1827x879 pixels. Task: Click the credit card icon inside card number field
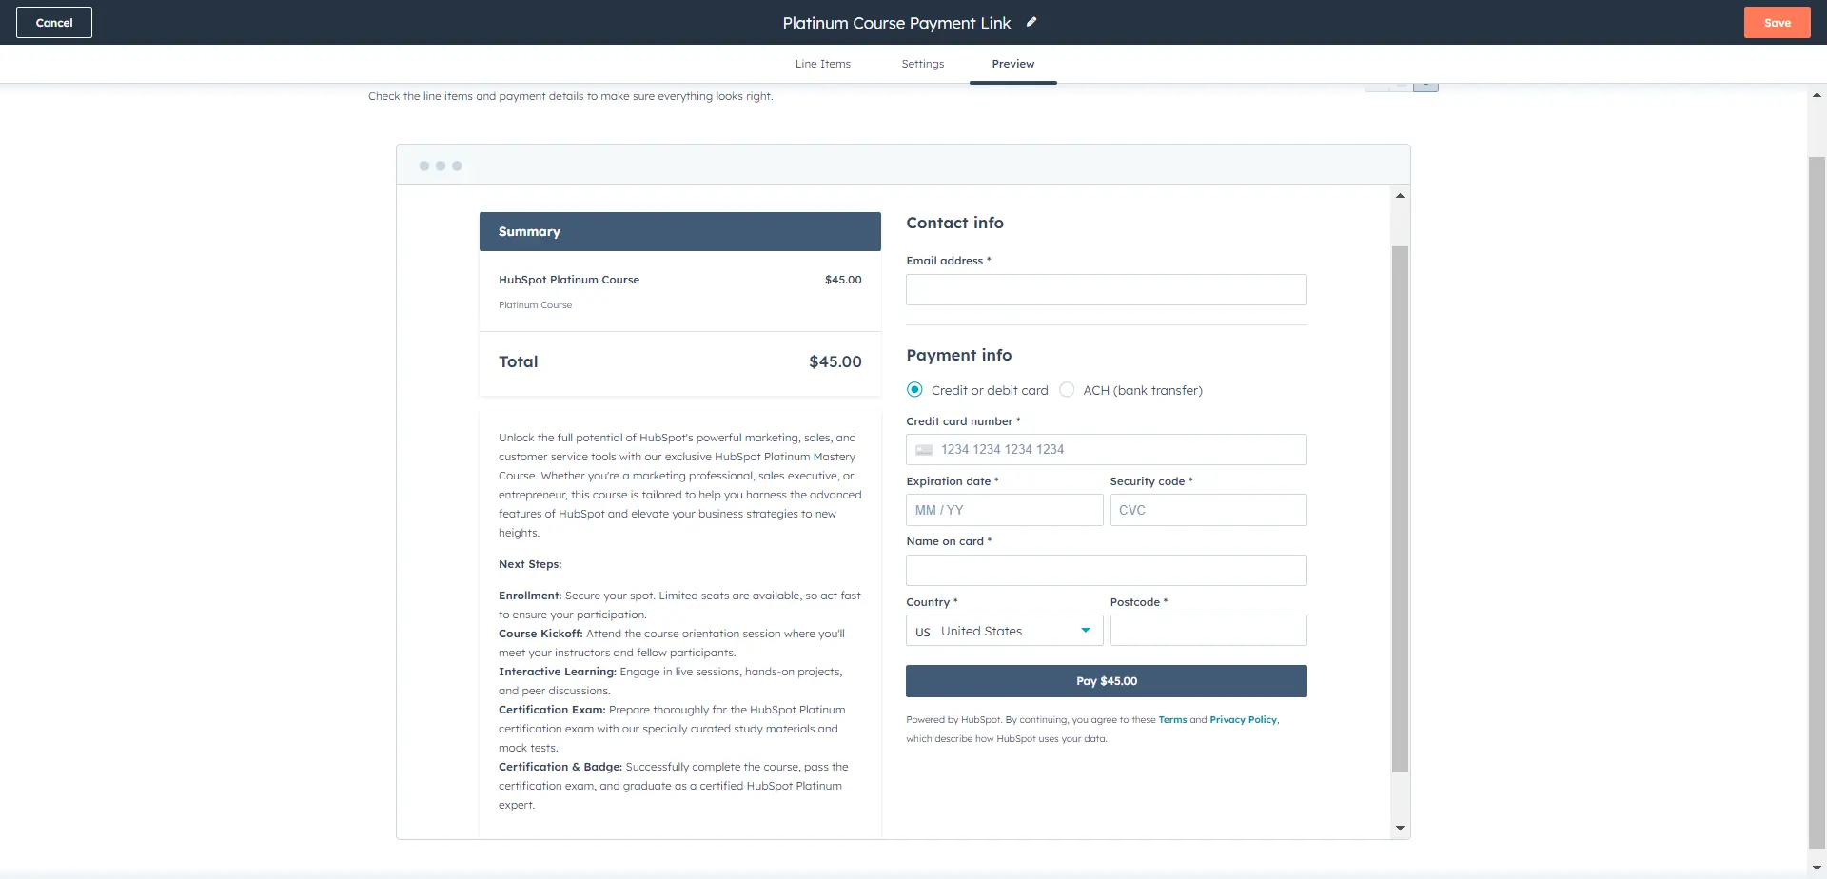click(x=924, y=449)
